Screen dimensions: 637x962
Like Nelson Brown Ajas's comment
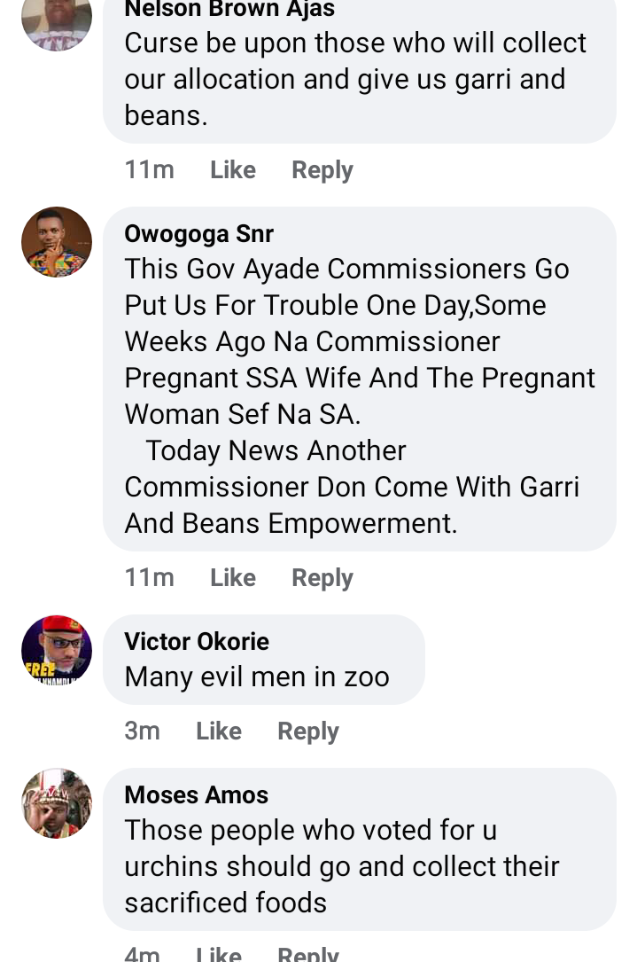233,170
